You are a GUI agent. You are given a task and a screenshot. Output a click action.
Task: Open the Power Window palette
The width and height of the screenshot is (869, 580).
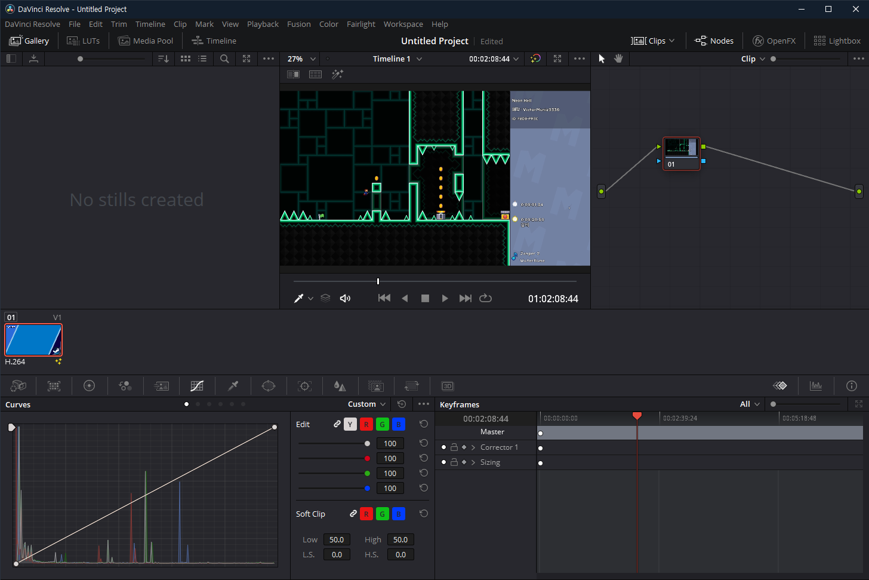[269, 386]
